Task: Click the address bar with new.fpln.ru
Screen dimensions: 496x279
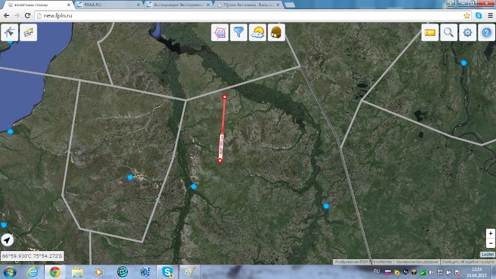Action: coord(248,15)
